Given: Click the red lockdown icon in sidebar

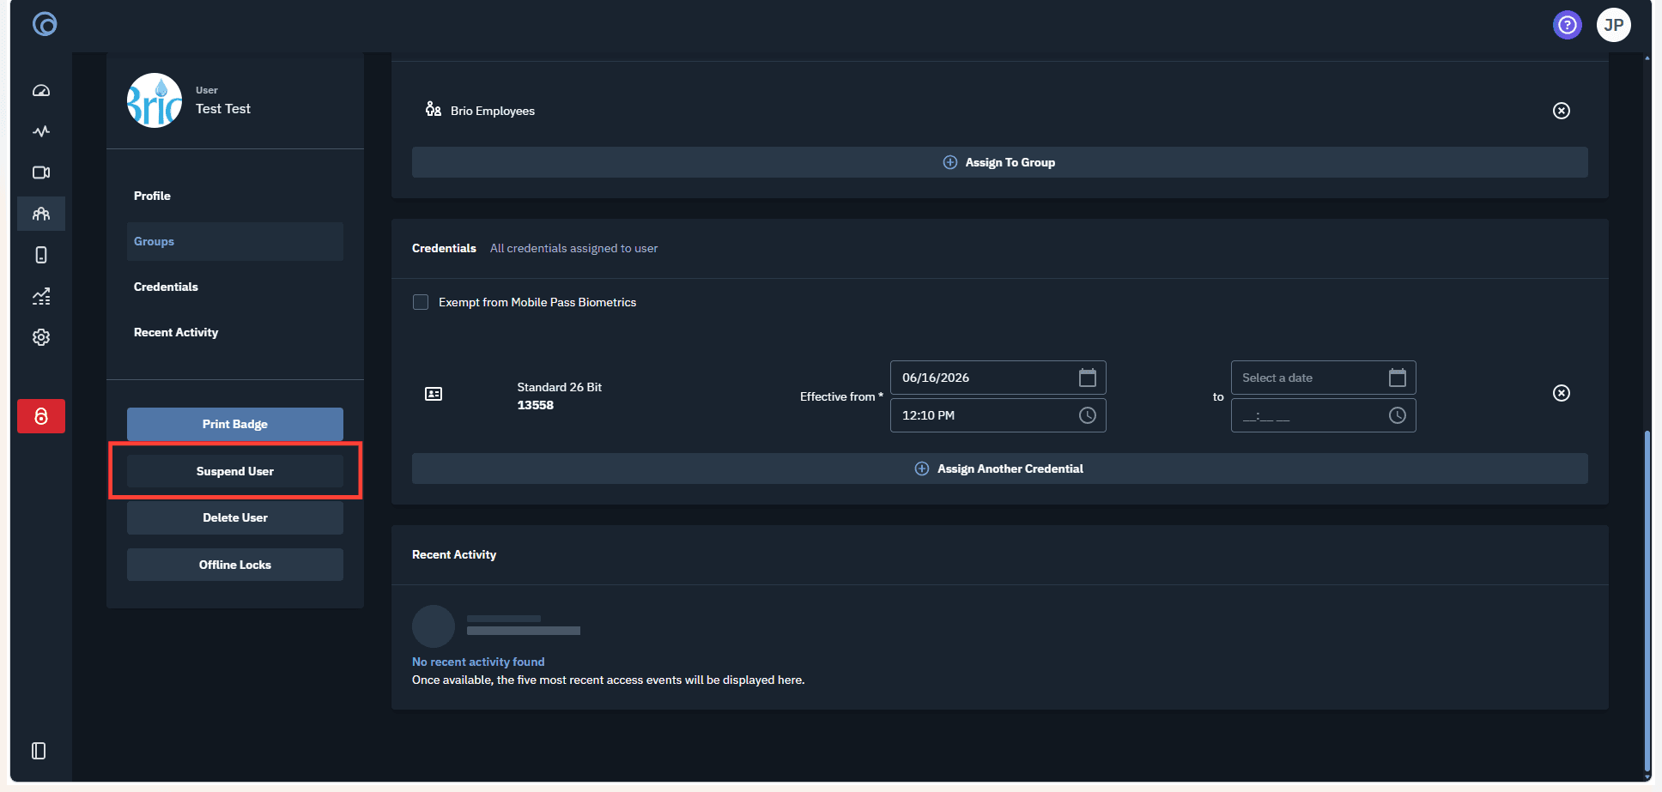Looking at the screenshot, I should [x=41, y=416].
